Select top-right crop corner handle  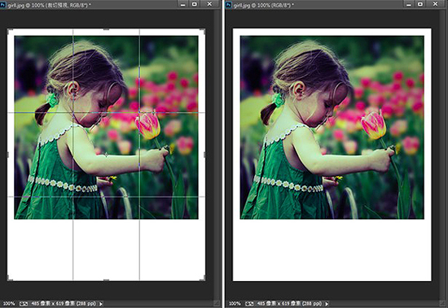(x=203, y=31)
